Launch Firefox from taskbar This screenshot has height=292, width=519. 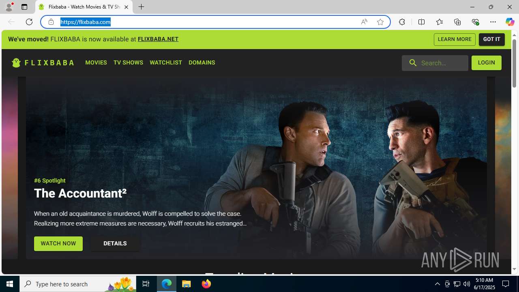click(x=206, y=284)
